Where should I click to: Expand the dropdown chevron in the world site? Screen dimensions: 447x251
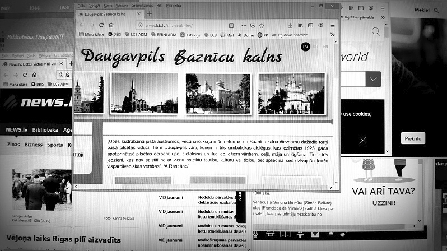coord(373,79)
